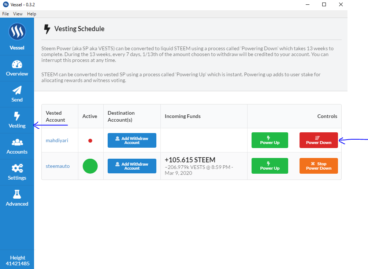The height and width of the screenshot is (269, 368).
Task: Open the Vesting section
Action: (17, 120)
